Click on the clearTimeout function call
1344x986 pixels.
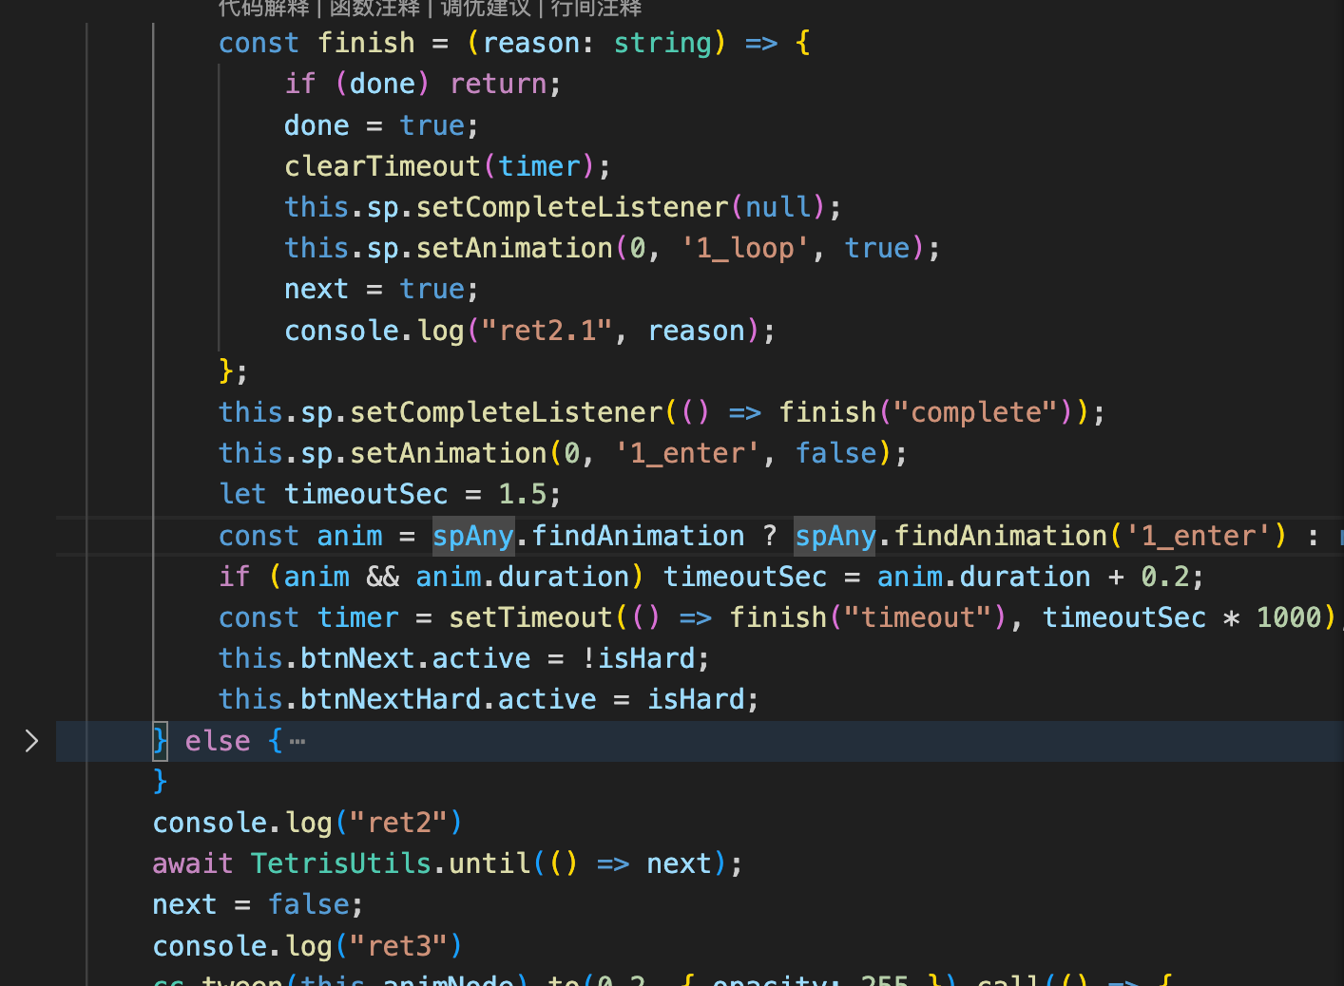point(382,166)
